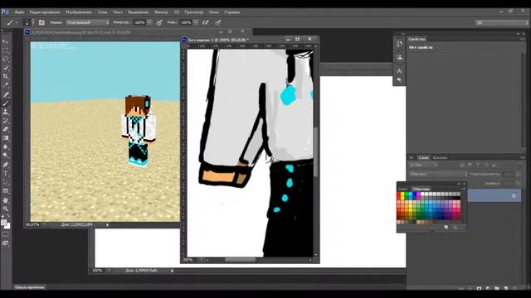Toggle the layer filter switch in the Layers panel
The height and width of the screenshot is (298, 531).
tap(520, 165)
